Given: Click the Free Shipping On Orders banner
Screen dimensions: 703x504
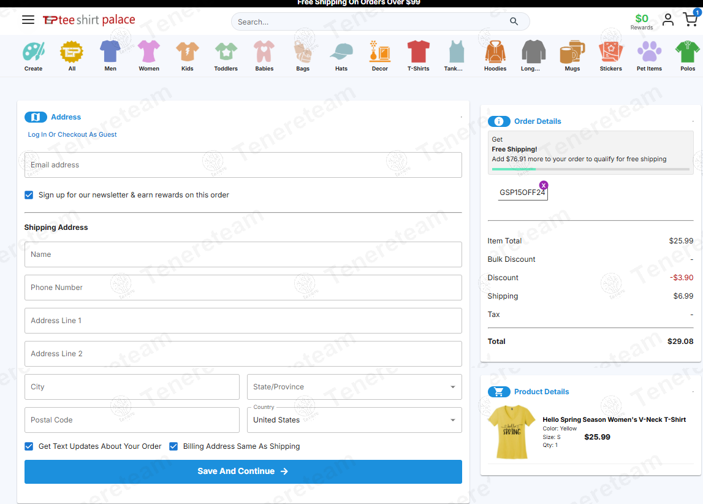Looking at the screenshot, I should point(359,2).
